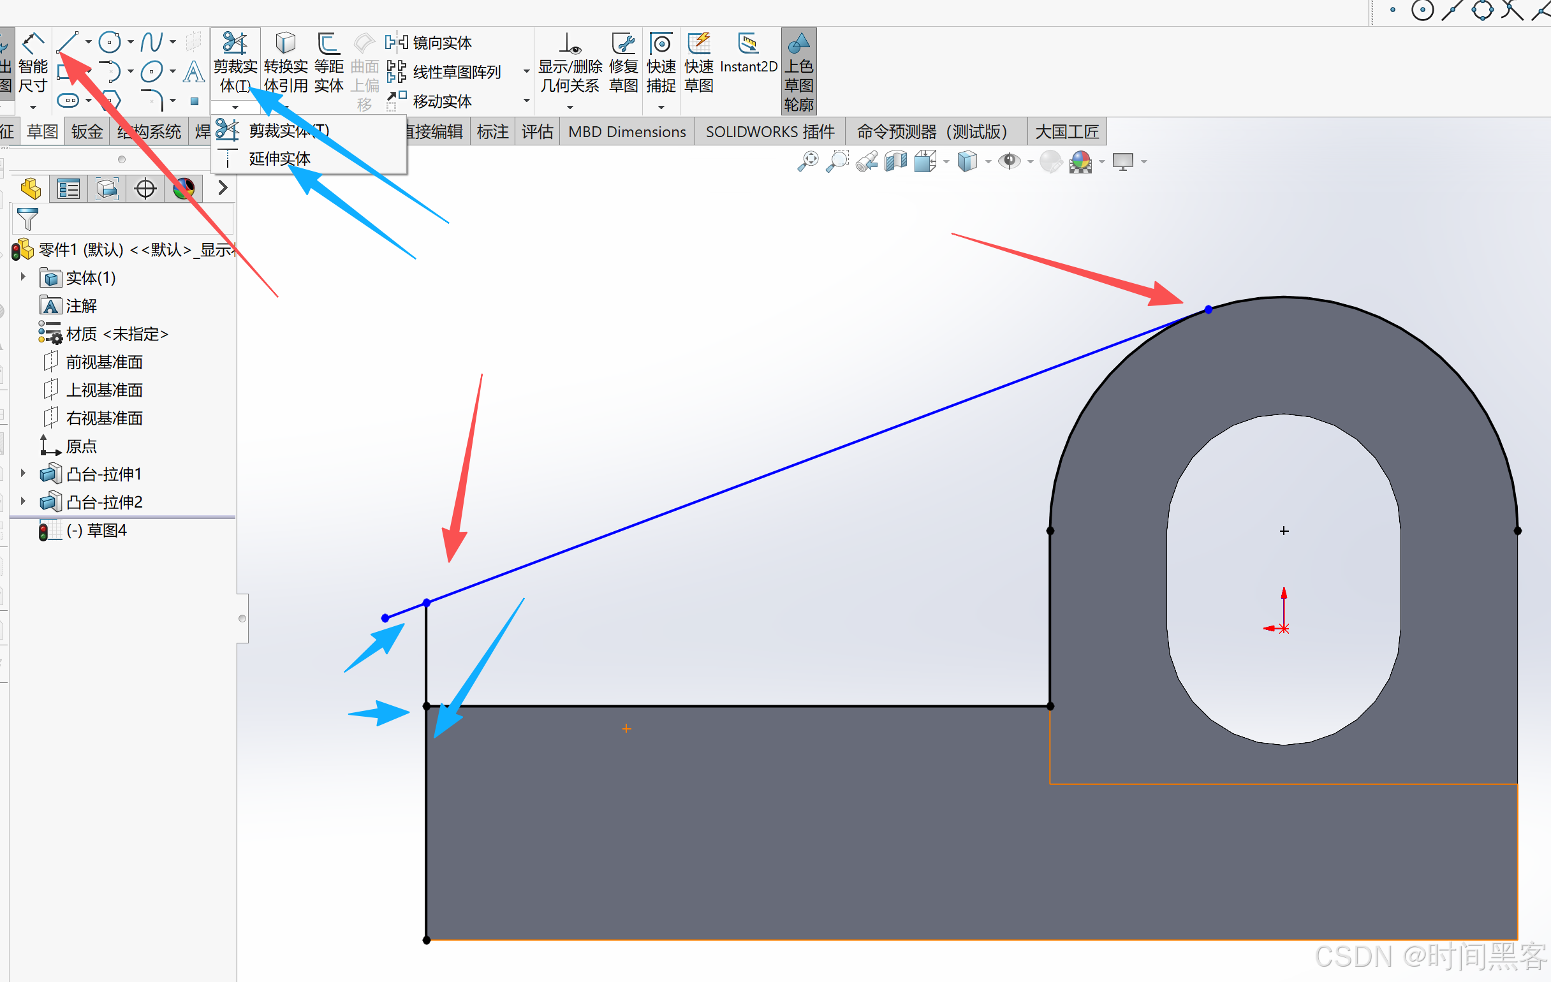This screenshot has height=982, width=1551.
Task: Click the sketch Text tool icon
Action: point(193,71)
